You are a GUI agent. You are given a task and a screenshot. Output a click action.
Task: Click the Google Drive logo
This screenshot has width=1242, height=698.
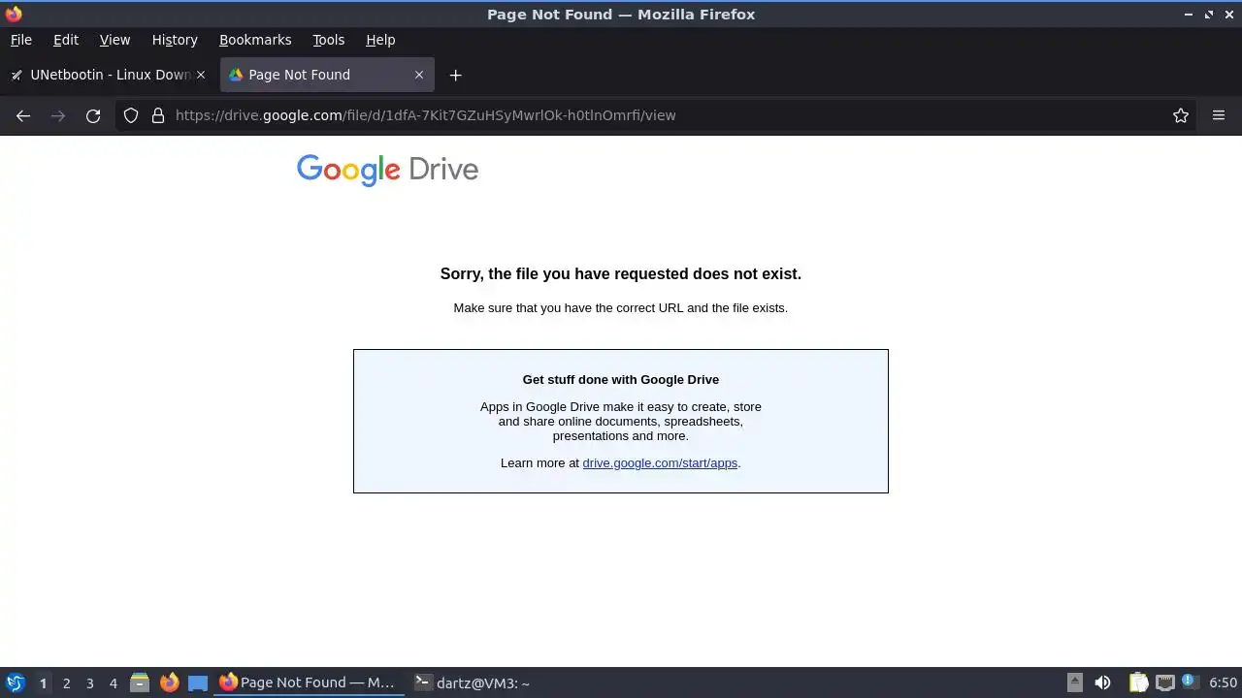[387, 170]
